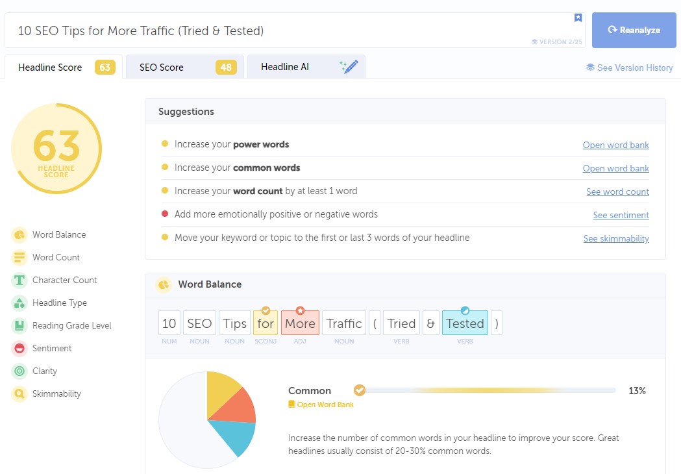Click the Sentiment face icon
This screenshot has height=474, width=681.
coord(19,349)
